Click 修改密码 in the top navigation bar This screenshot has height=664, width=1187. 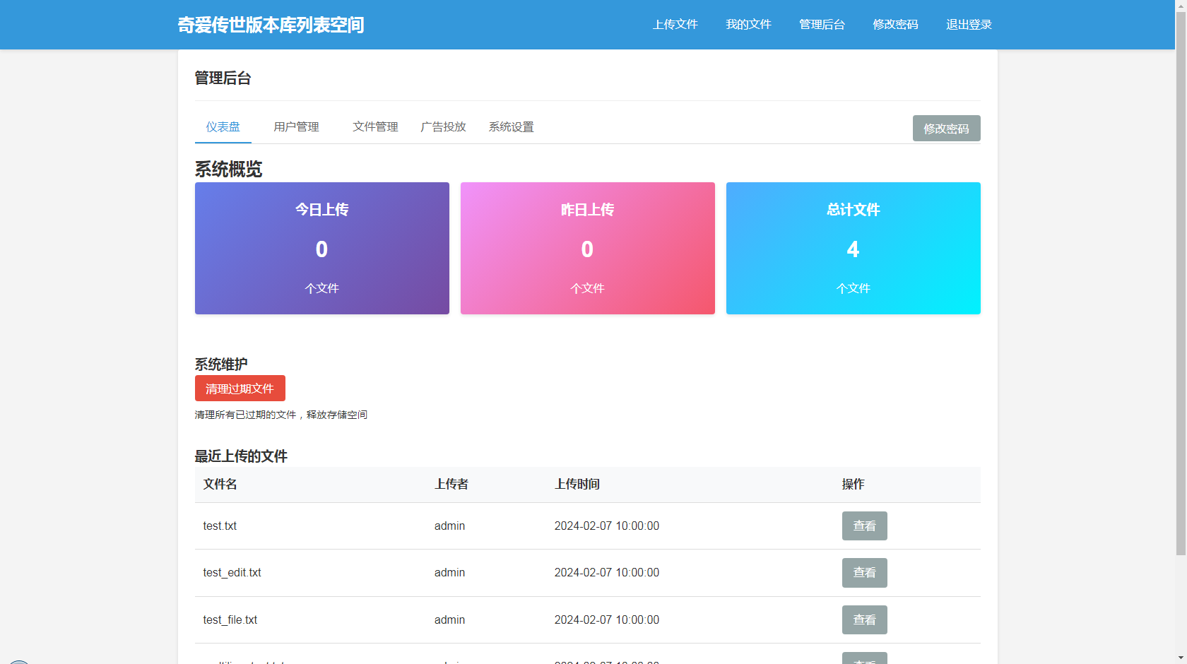895,25
